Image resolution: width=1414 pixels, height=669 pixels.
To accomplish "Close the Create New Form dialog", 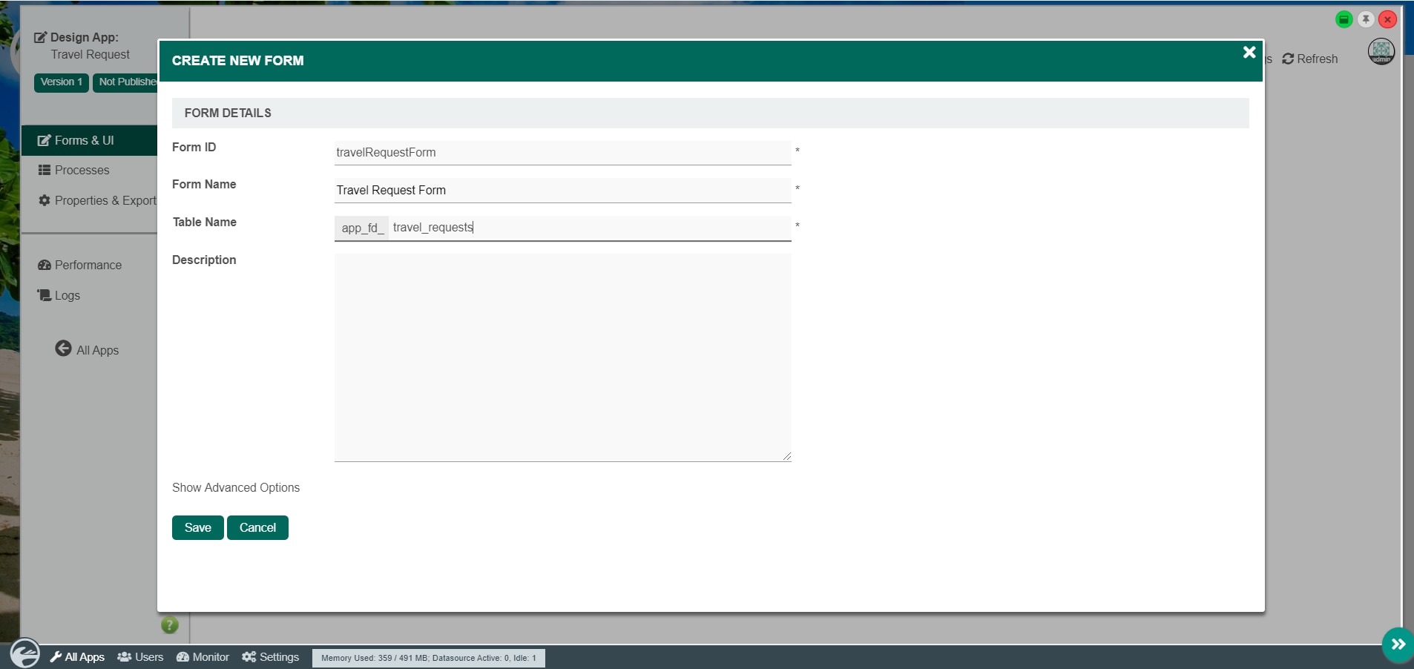I will [x=1249, y=52].
